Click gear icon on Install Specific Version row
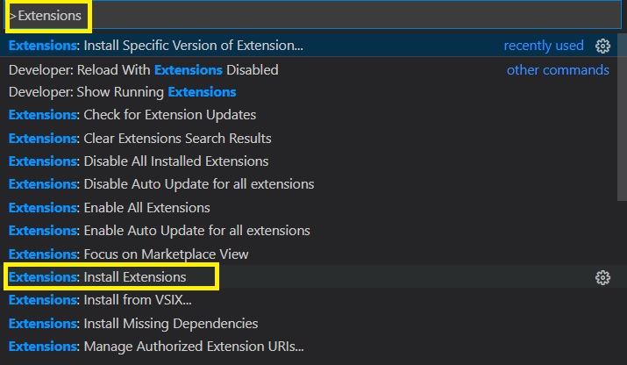The height and width of the screenshot is (365, 627). click(x=602, y=46)
